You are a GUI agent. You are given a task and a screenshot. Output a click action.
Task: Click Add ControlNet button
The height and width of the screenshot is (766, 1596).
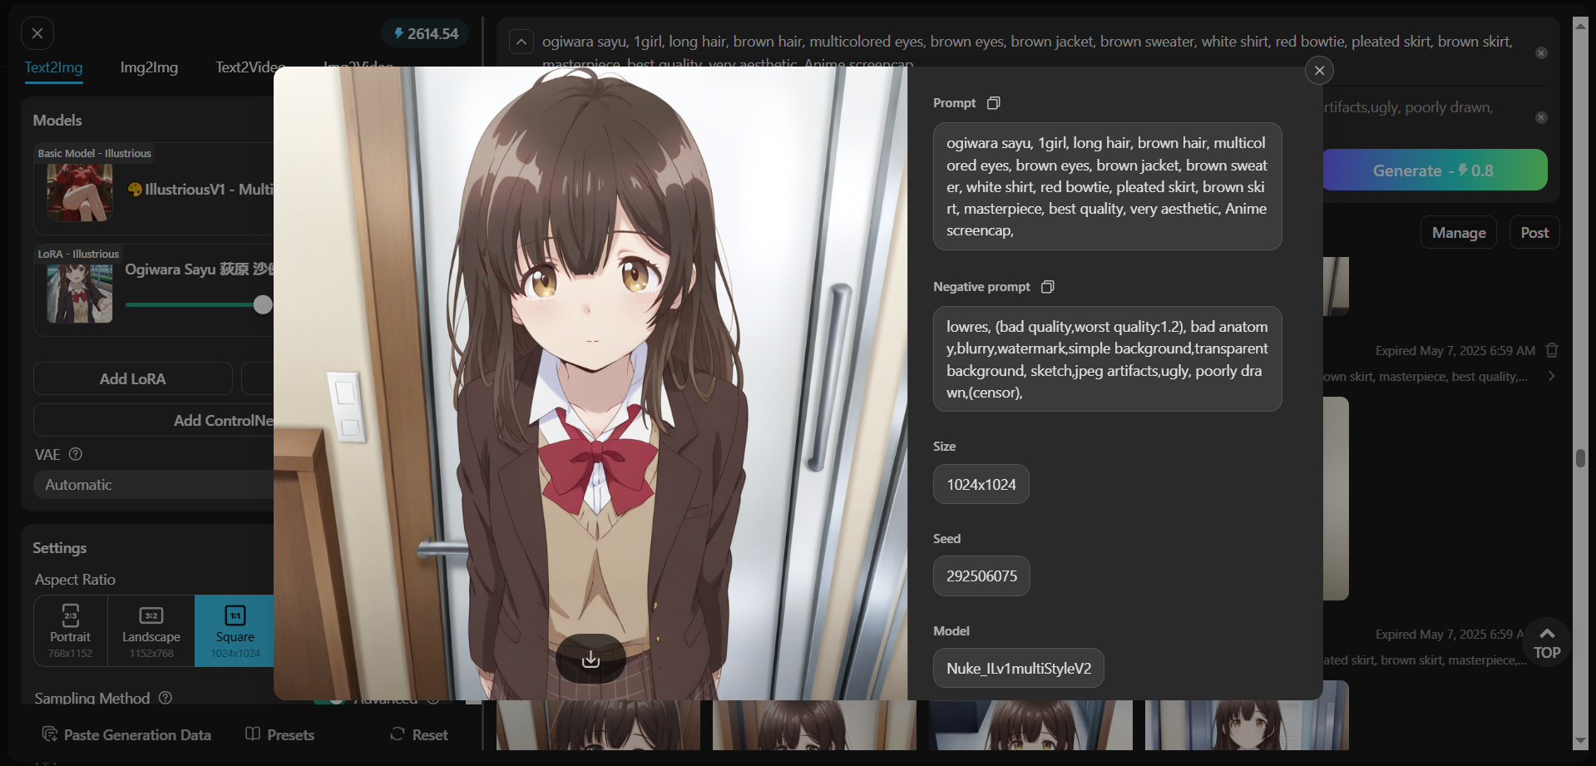point(154,421)
